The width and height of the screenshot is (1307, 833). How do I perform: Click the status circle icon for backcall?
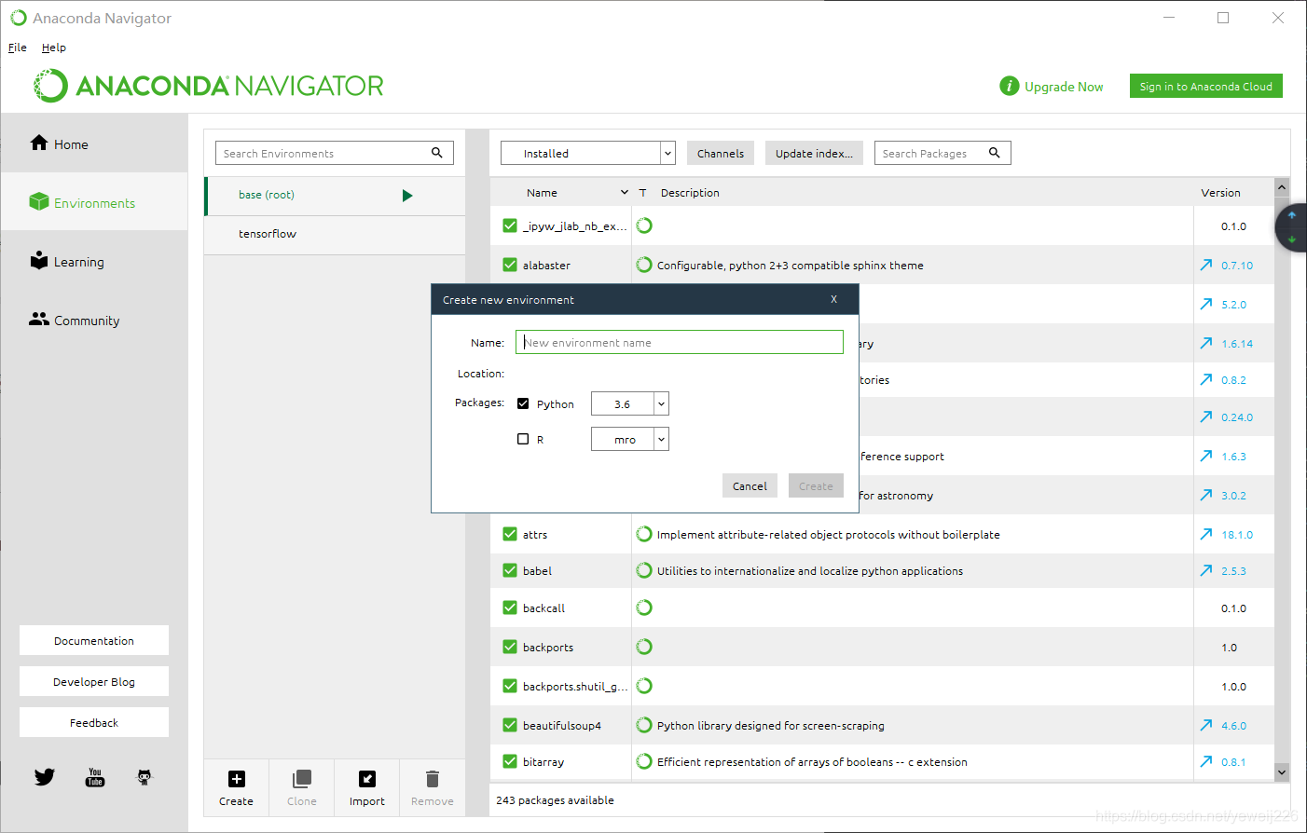pyautogui.click(x=644, y=608)
